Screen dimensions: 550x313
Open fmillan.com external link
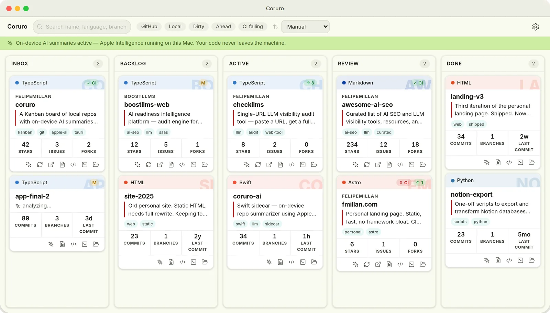(x=378, y=264)
